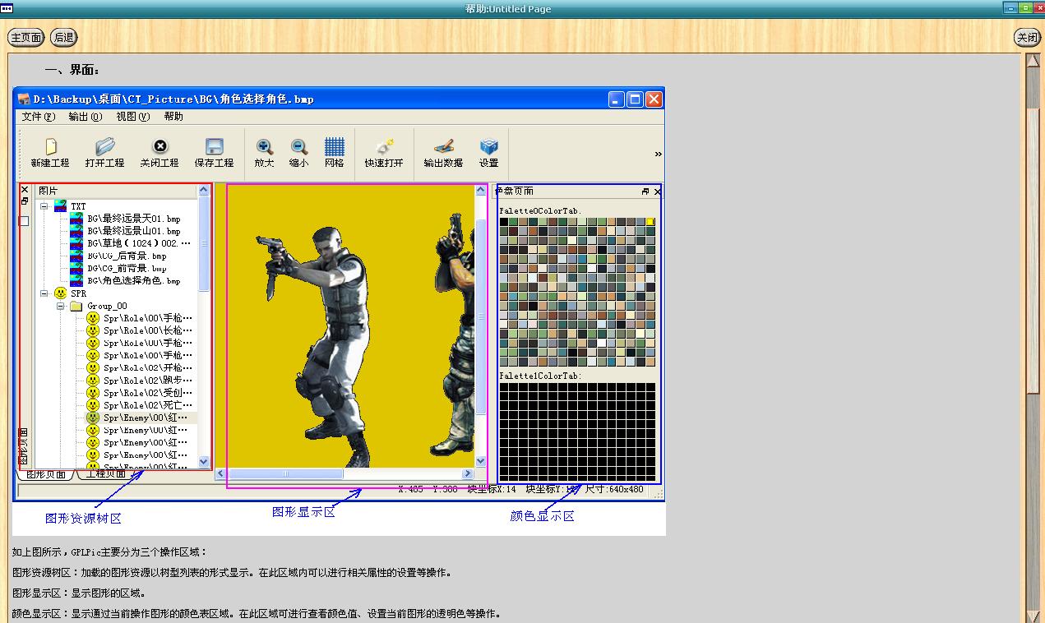
Task: Click the 放大 zoom-in magnifier icon
Action: (x=265, y=147)
